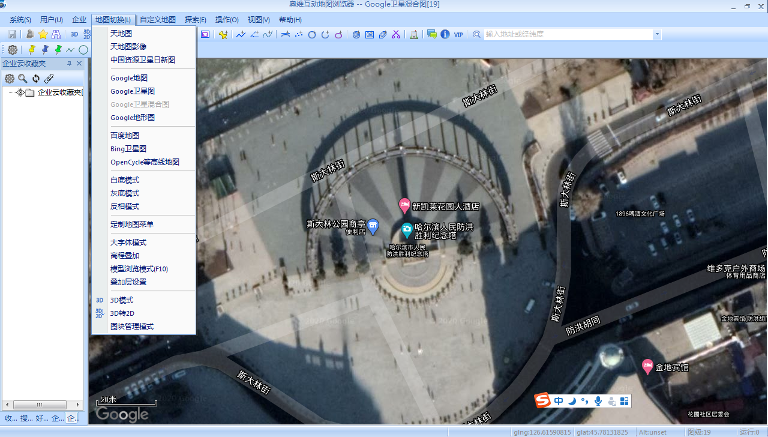The image size is (768, 437).
Task: Select the yellow pushpin marker tool
Action: pos(32,50)
